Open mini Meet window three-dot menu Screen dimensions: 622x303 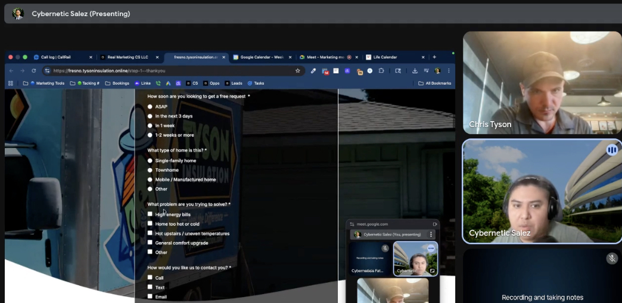pos(431,234)
